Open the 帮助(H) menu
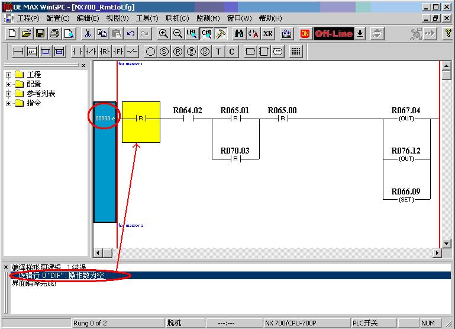455x329 pixels. (270, 18)
